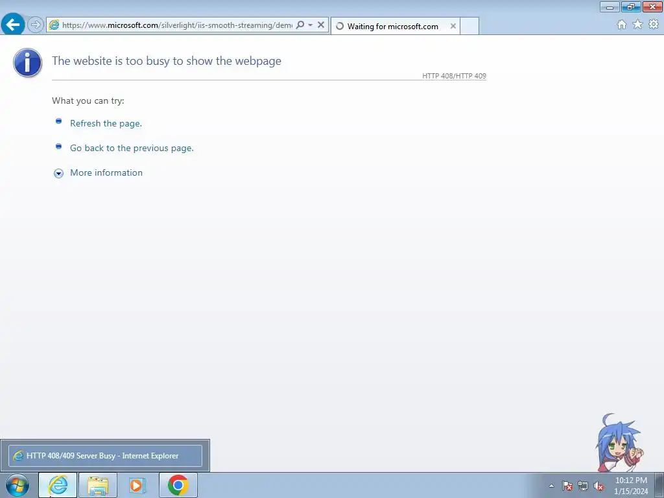This screenshot has height=498, width=664.
Task: Click the network status tray icon
Action: 583,486
